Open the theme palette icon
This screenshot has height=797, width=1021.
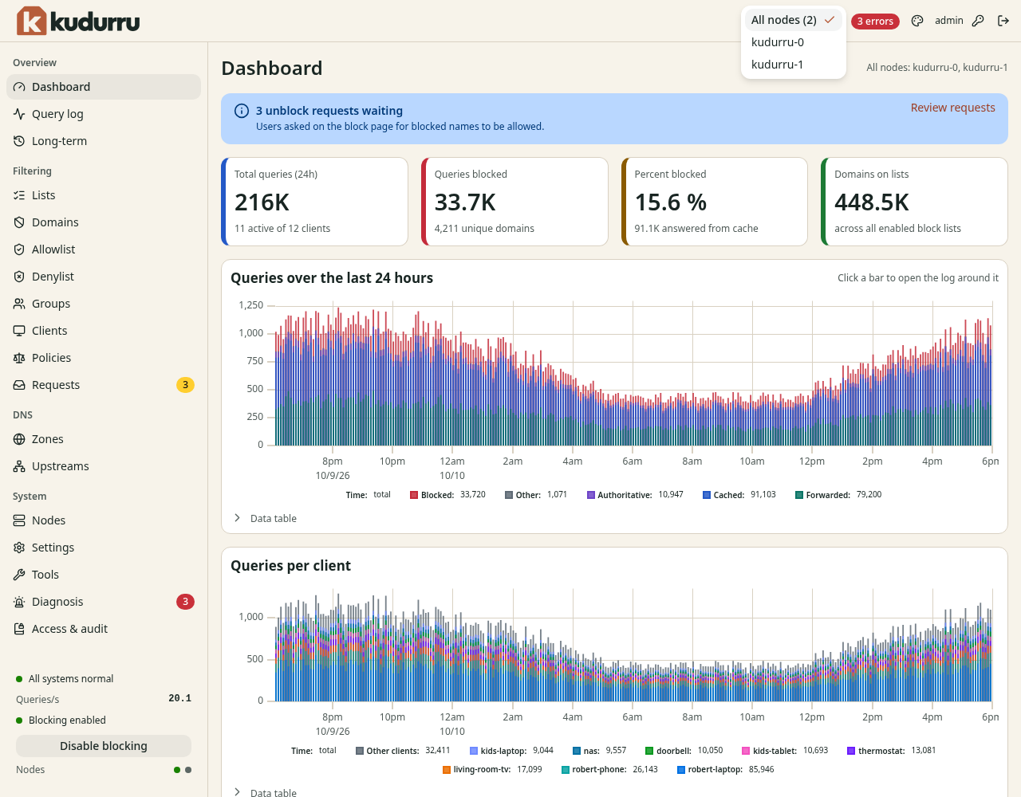(917, 21)
